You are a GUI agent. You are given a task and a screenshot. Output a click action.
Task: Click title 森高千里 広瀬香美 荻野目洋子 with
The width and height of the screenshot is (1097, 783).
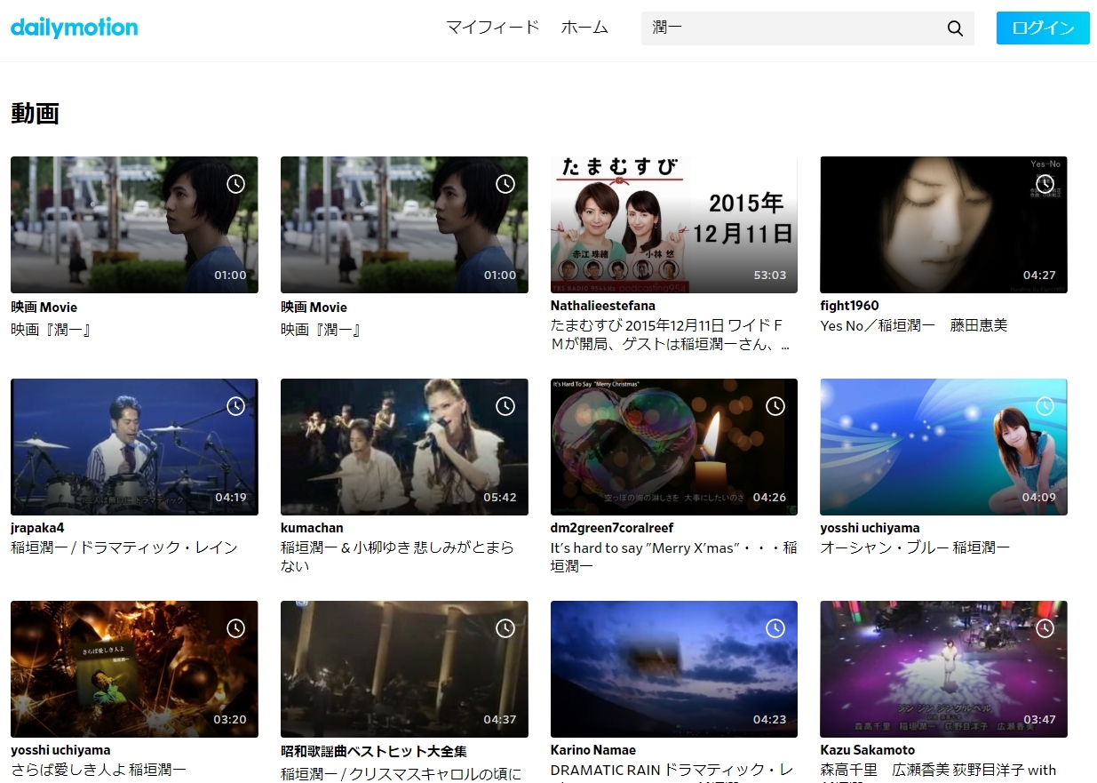(938, 771)
